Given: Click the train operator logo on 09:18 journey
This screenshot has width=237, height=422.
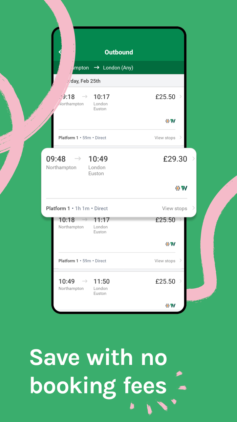Looking at the screenshot, I should click(x=170, y=121).
